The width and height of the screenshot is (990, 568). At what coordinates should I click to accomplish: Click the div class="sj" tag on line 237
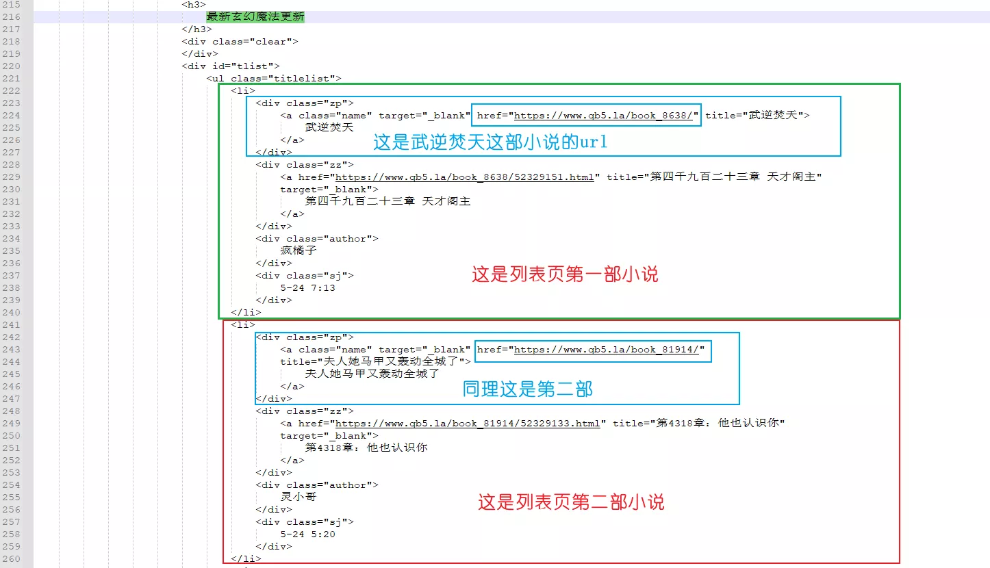(x=305, y=276)
